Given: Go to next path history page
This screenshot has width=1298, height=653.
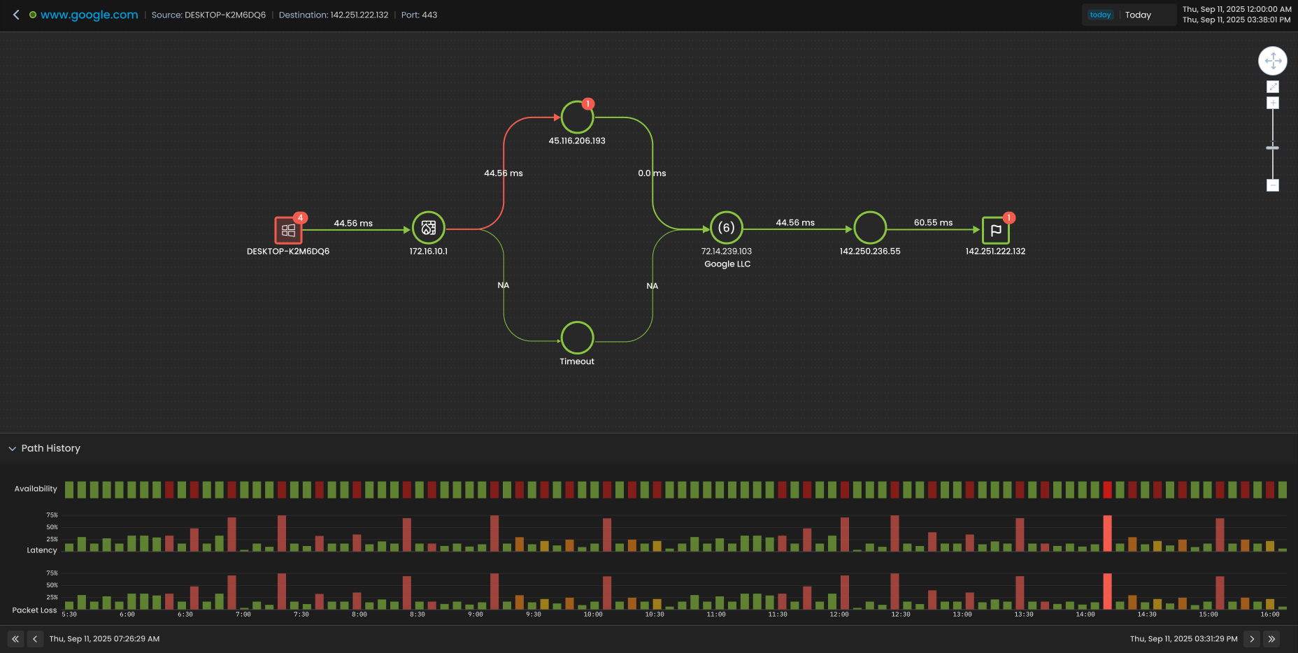Looking at the screenshot, I should click(x=1252, y=639).
